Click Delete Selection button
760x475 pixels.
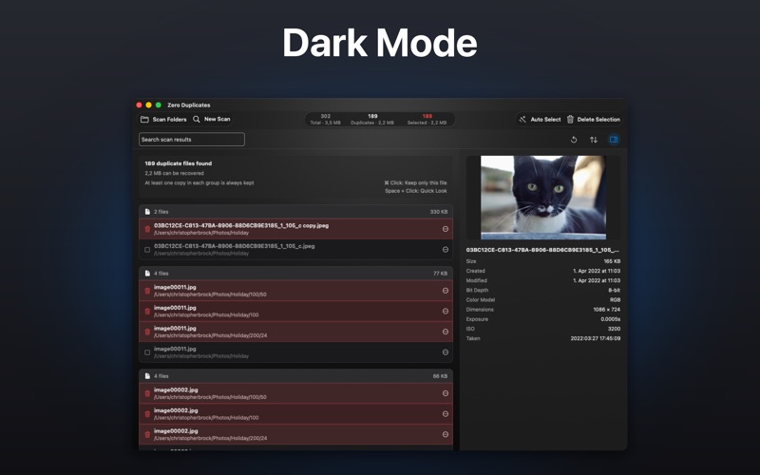click(593, 120)
